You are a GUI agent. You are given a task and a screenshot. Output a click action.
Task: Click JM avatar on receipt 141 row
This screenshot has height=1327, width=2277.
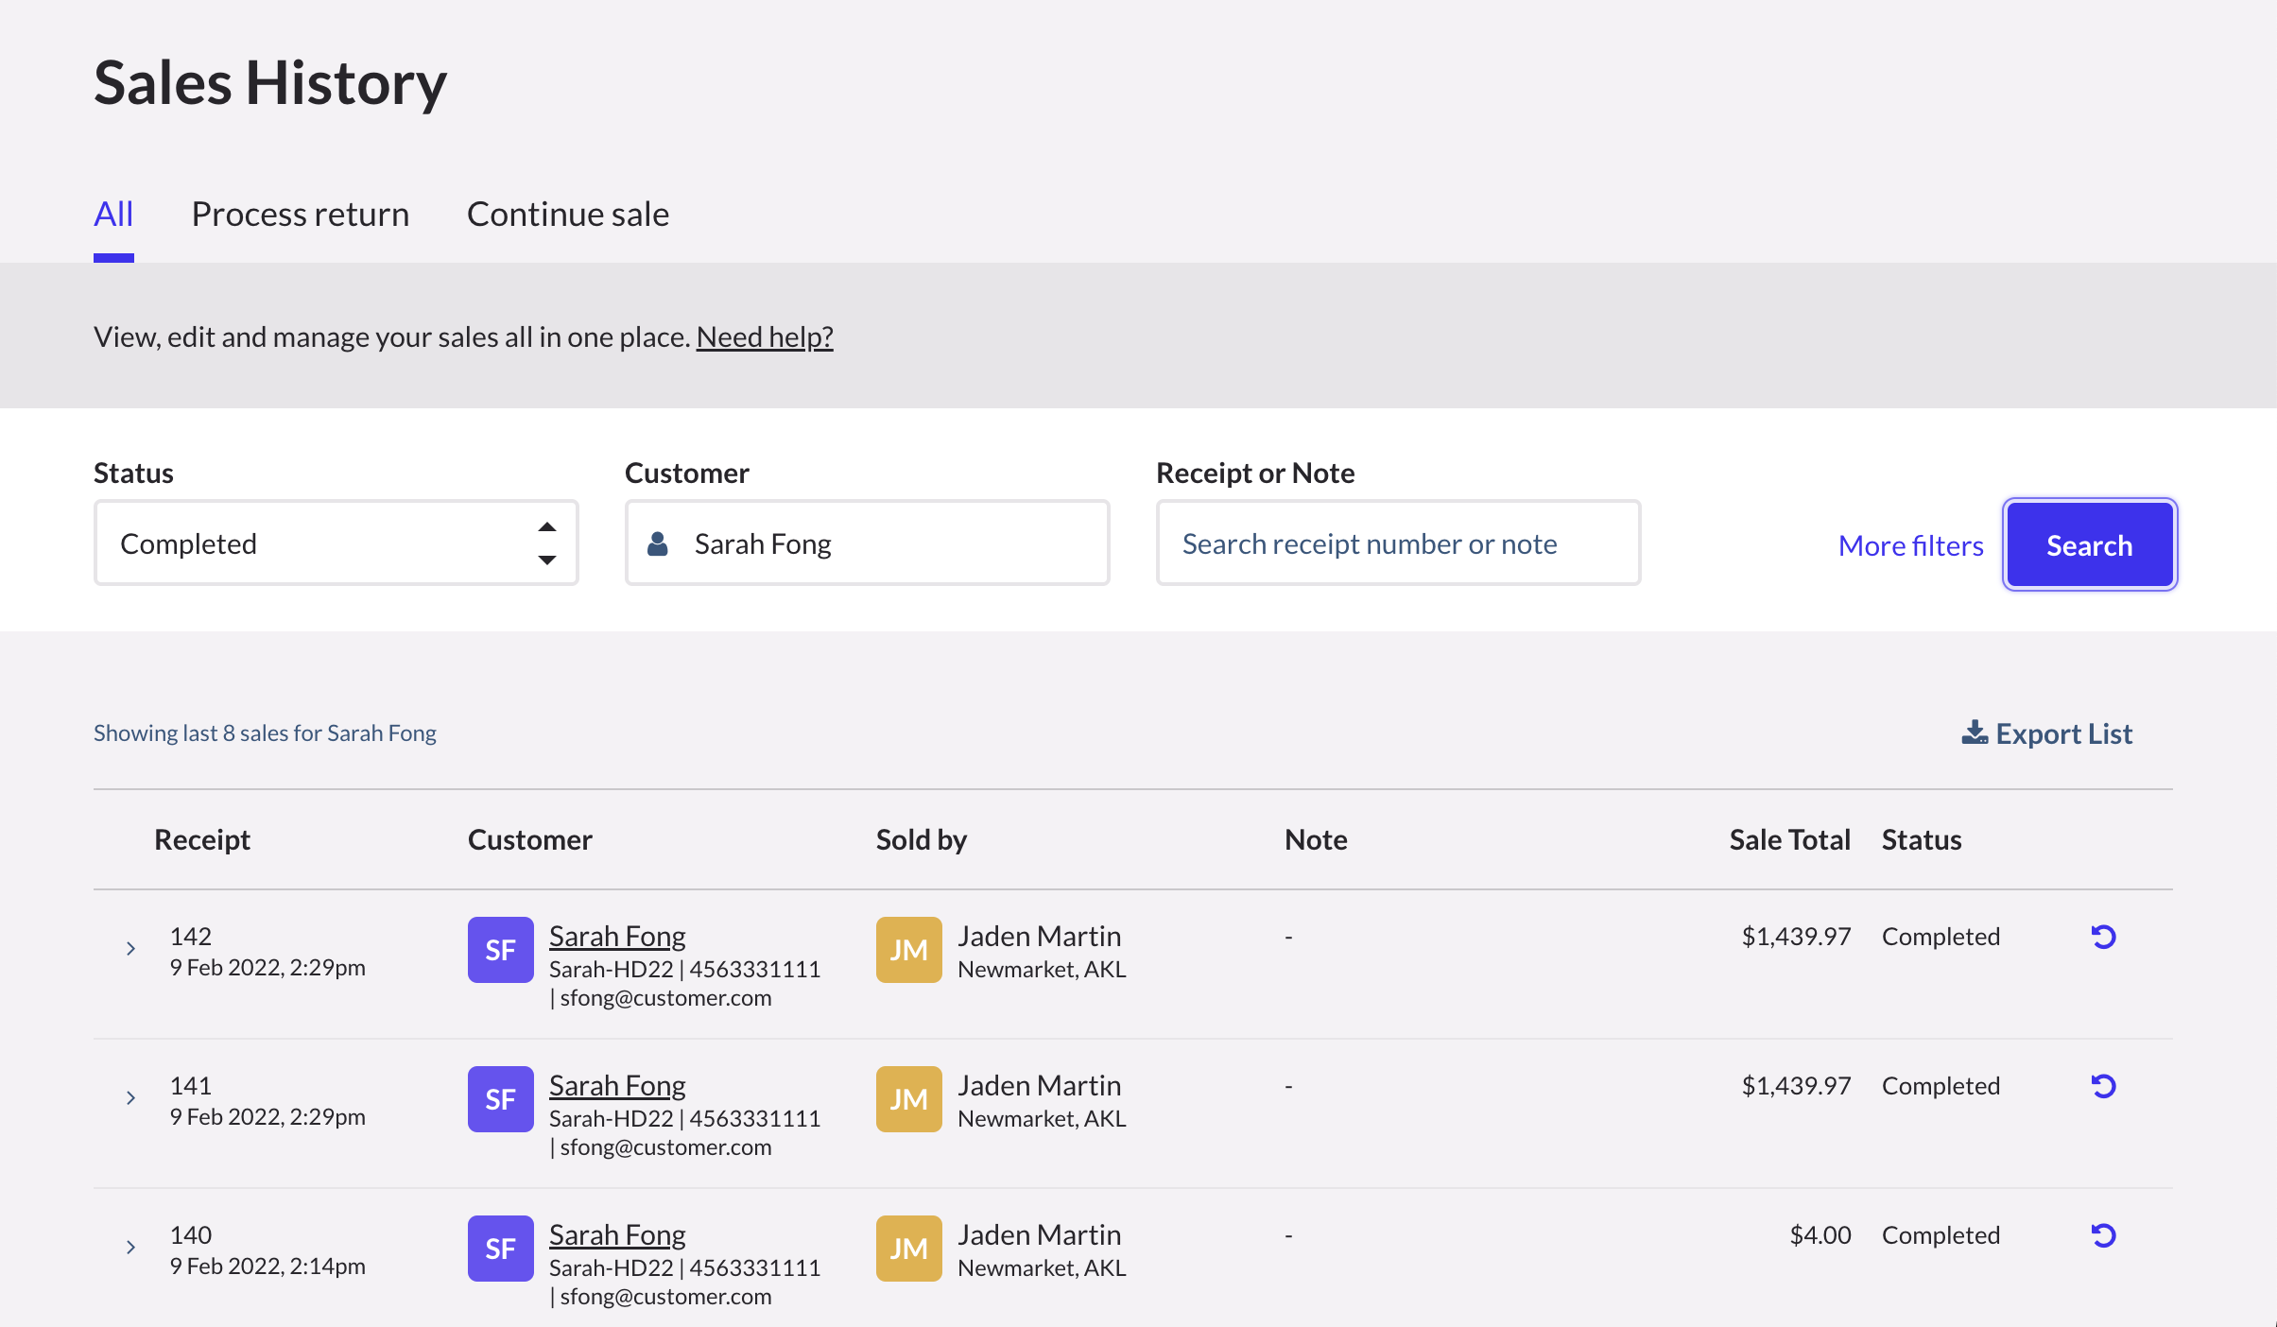click(x=909, y=1099)
